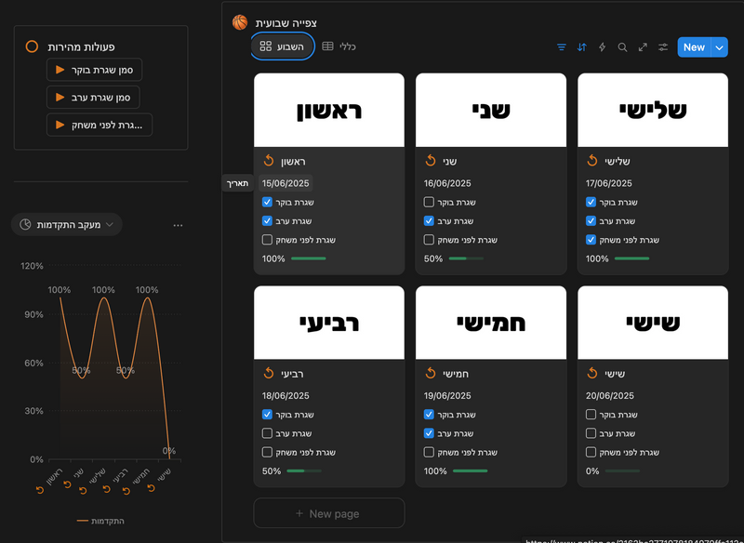Click the pie chart icon in מעקב התקדמות
Screen dimensions: 744x543
point(25,224)
